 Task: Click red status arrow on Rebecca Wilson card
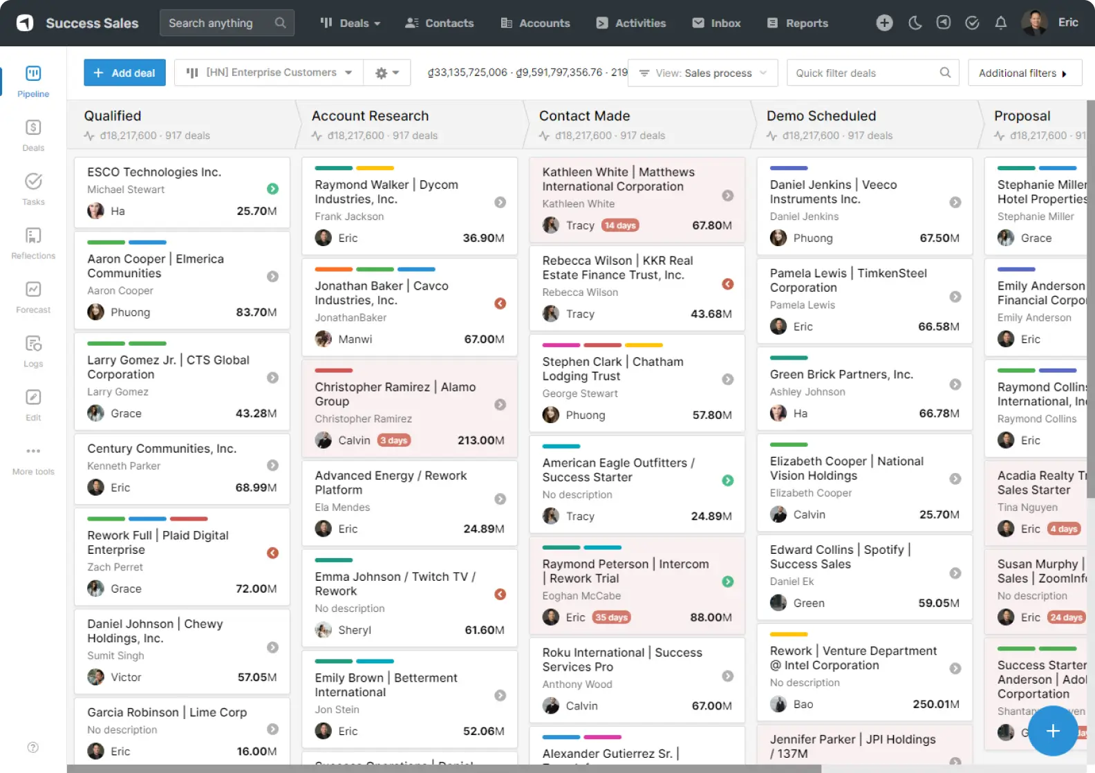(x=727, y=284)
